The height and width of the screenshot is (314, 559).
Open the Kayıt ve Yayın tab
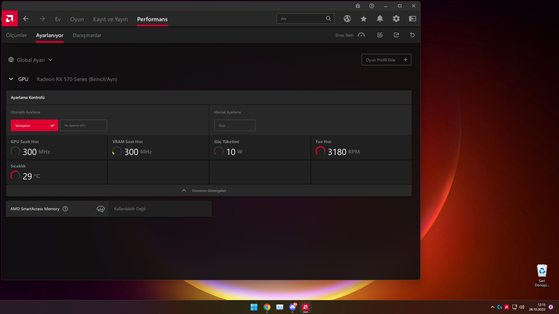click(x=110, y=19)
